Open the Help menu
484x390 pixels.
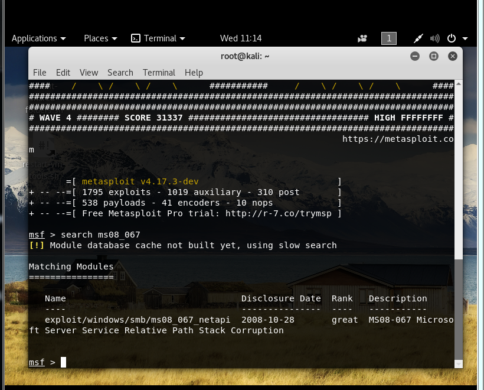tap(194, 73)
